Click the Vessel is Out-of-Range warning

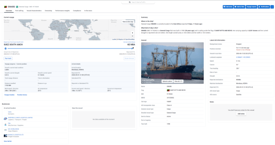point(243,50)
